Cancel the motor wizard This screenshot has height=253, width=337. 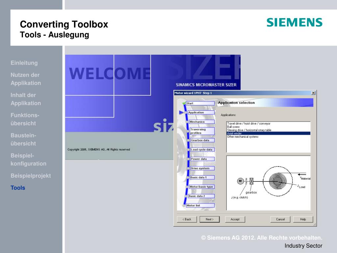pos(280,219)
